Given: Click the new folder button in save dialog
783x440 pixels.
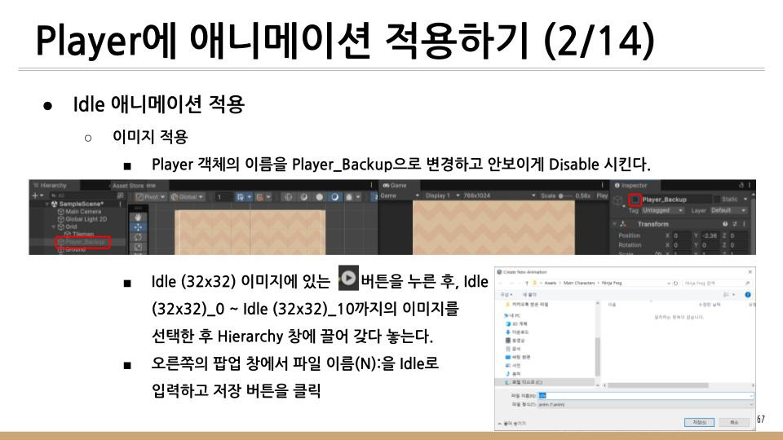Looking at the screenshot, I should 530,295.
